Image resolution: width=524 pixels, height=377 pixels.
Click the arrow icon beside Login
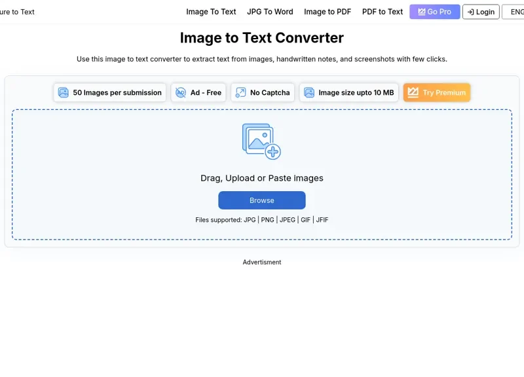470,11
